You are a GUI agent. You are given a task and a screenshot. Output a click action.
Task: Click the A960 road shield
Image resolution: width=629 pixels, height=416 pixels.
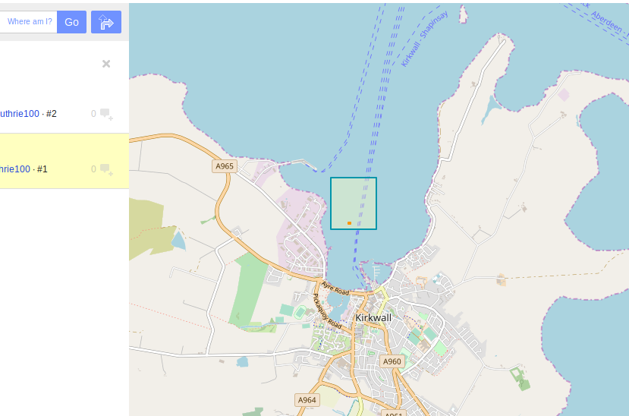tap(392, 361)
